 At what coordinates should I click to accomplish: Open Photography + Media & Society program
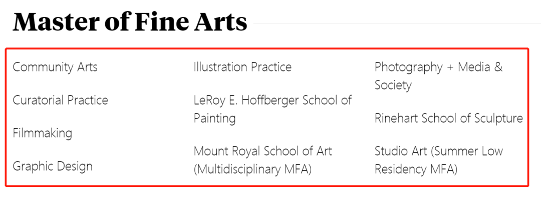click(438, 76)
